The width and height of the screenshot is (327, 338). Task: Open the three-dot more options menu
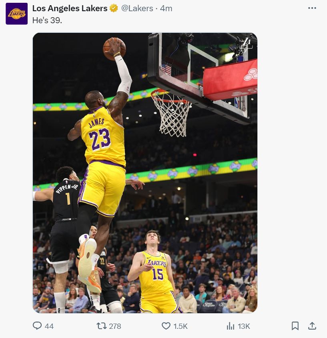[312, 8]
